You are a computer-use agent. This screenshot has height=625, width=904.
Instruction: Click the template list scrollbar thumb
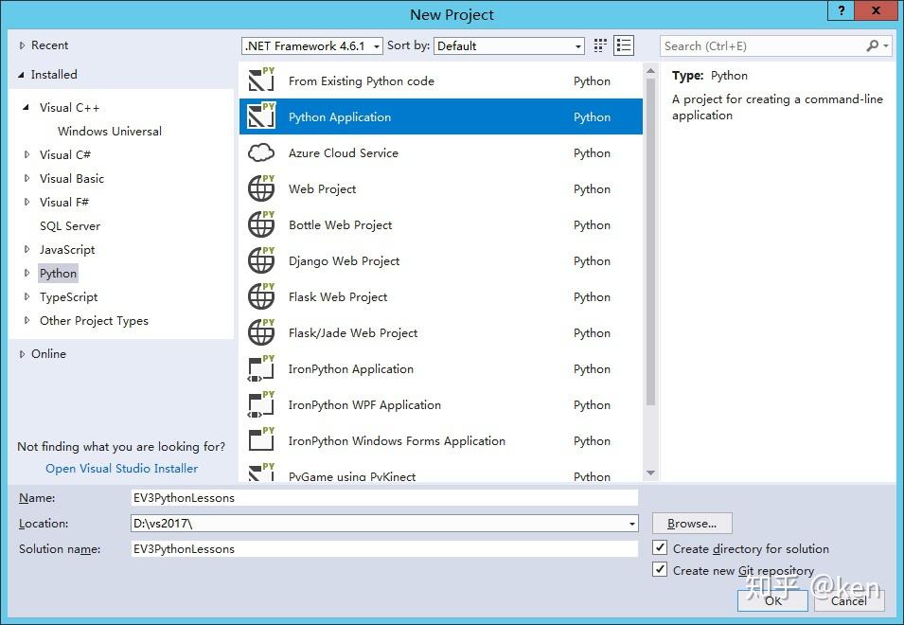coord(650,242)
